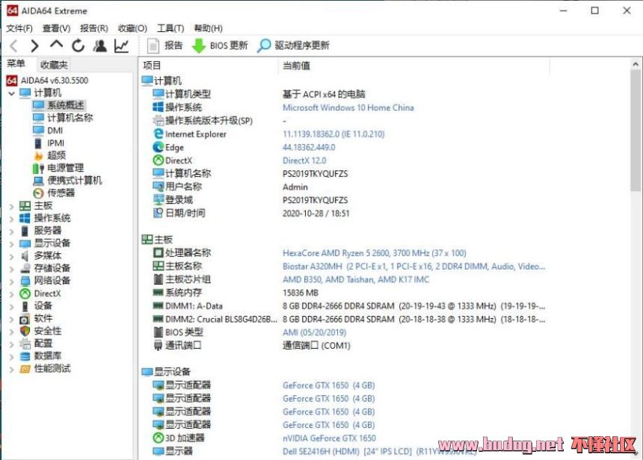This screenshot has height=460, width=643.
Task: Click the 配置 sidebar icon
Action: pyautogui.click(x=25, y=344)
